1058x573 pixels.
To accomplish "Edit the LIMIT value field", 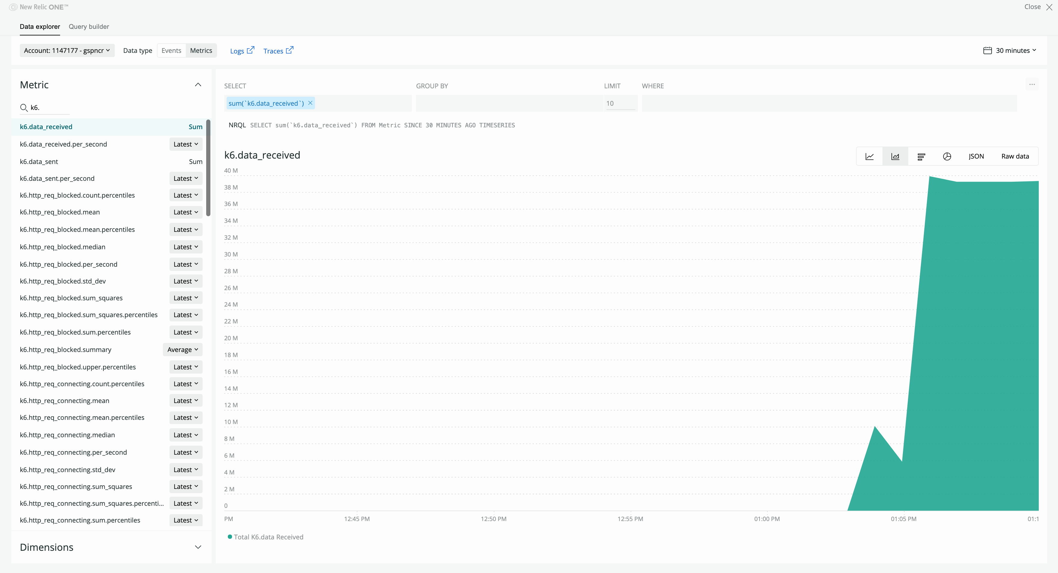I will click(x=621, y=103).
